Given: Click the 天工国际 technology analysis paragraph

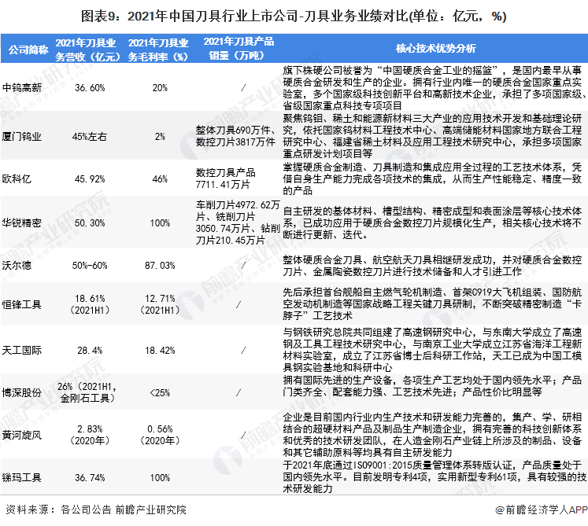Looking at the screenshot, I should point(433,350).
